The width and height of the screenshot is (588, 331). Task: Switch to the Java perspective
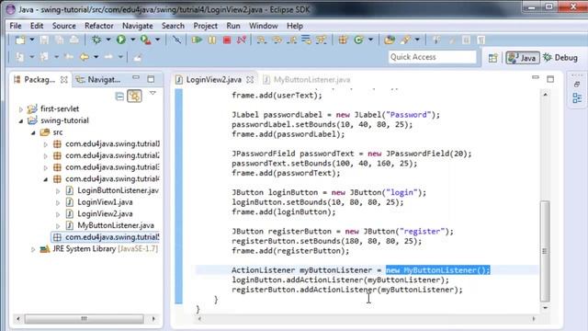coord(523,58)
